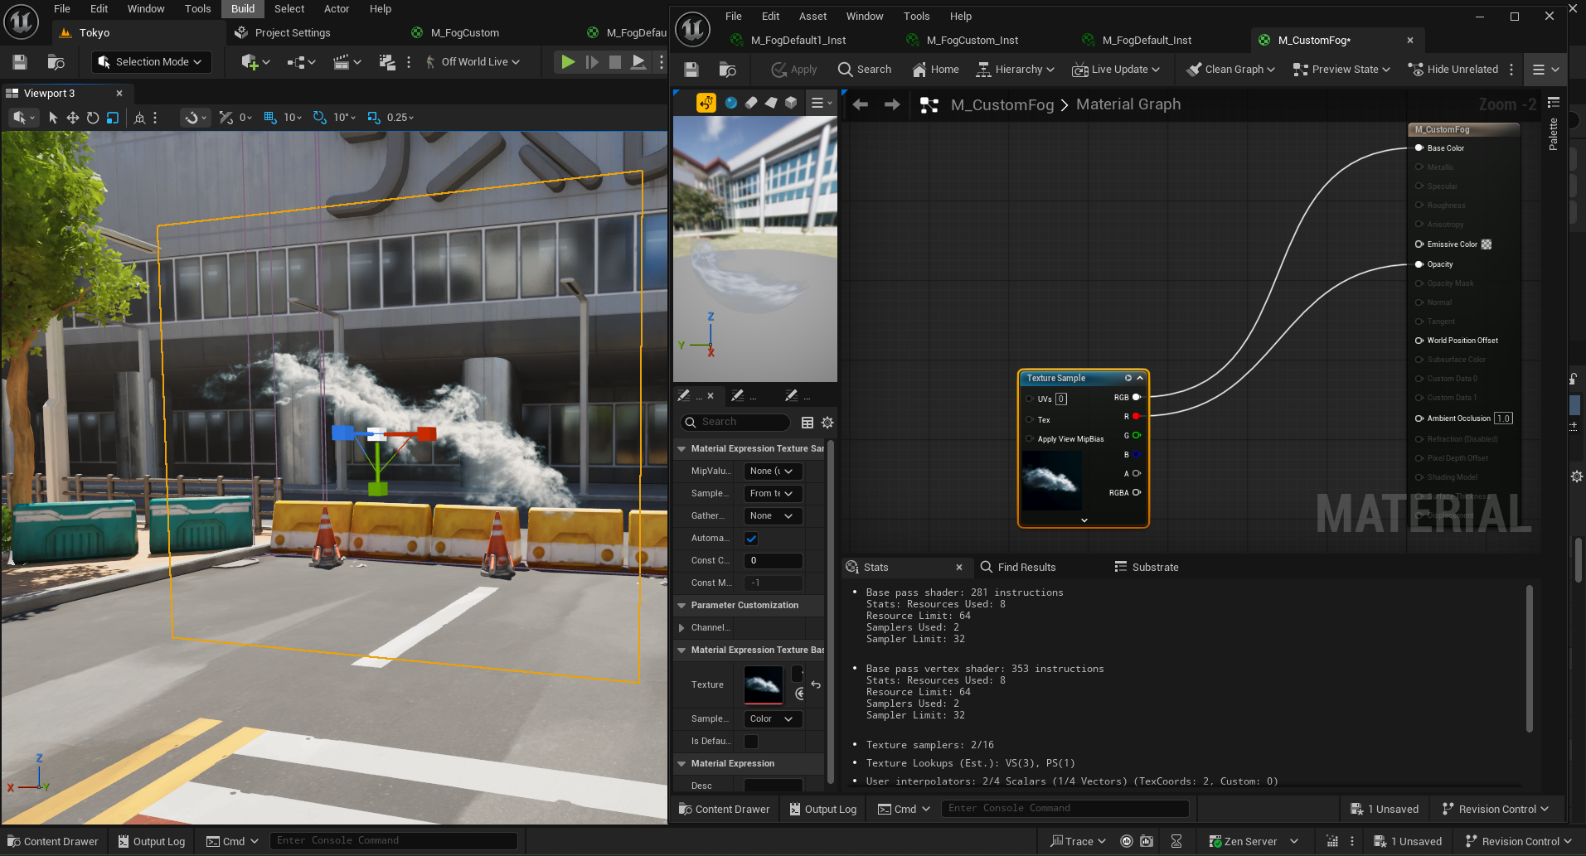Toggle rotation snapping in viewport
This screenshot has width=1586, height=856.
click(320, 118)
